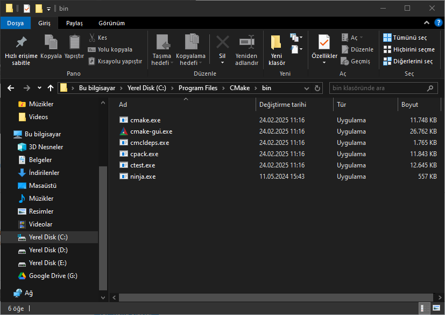Click Bu bilgisayar in address bar
The image size is (445, 315).
[97, 88]
